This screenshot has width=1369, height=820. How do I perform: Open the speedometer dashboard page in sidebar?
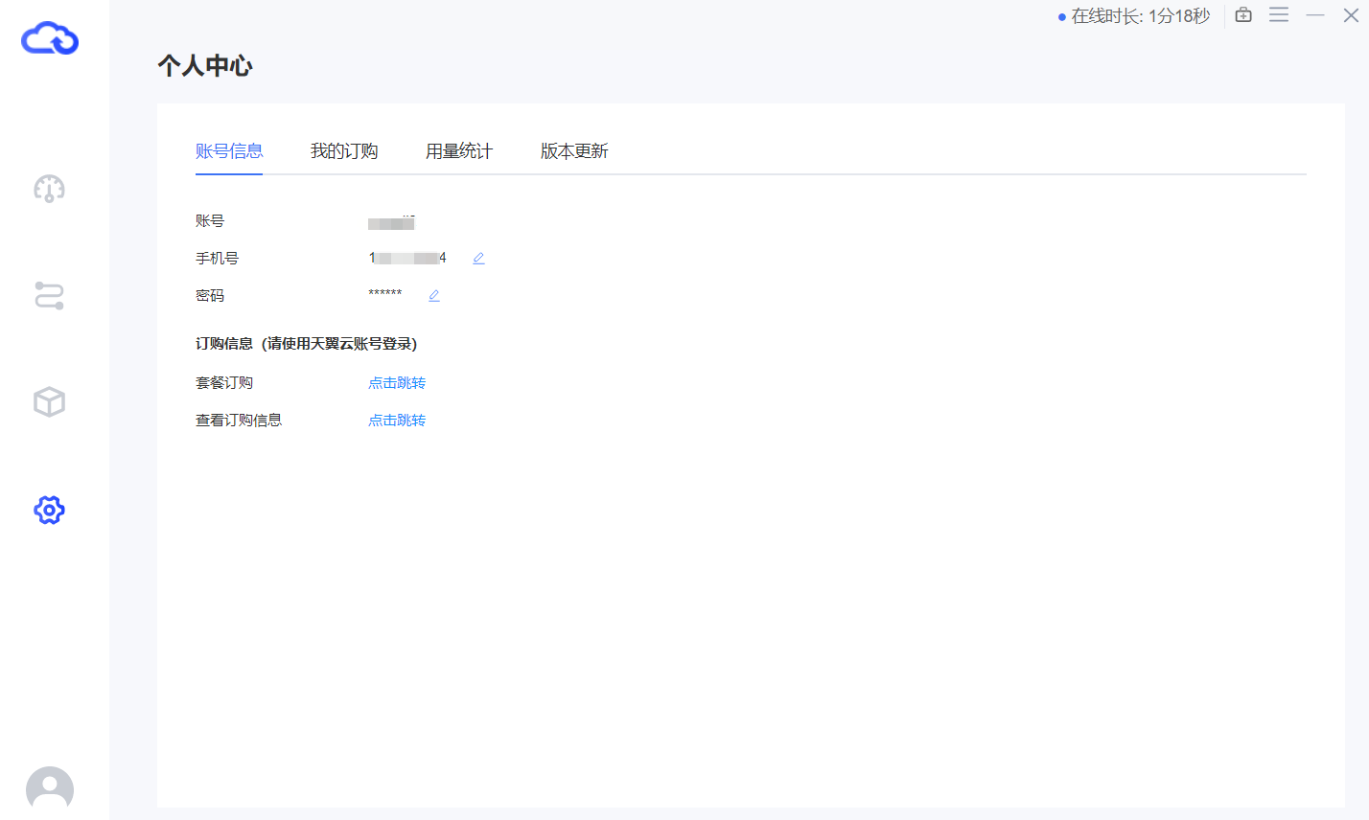coord(49,189)
